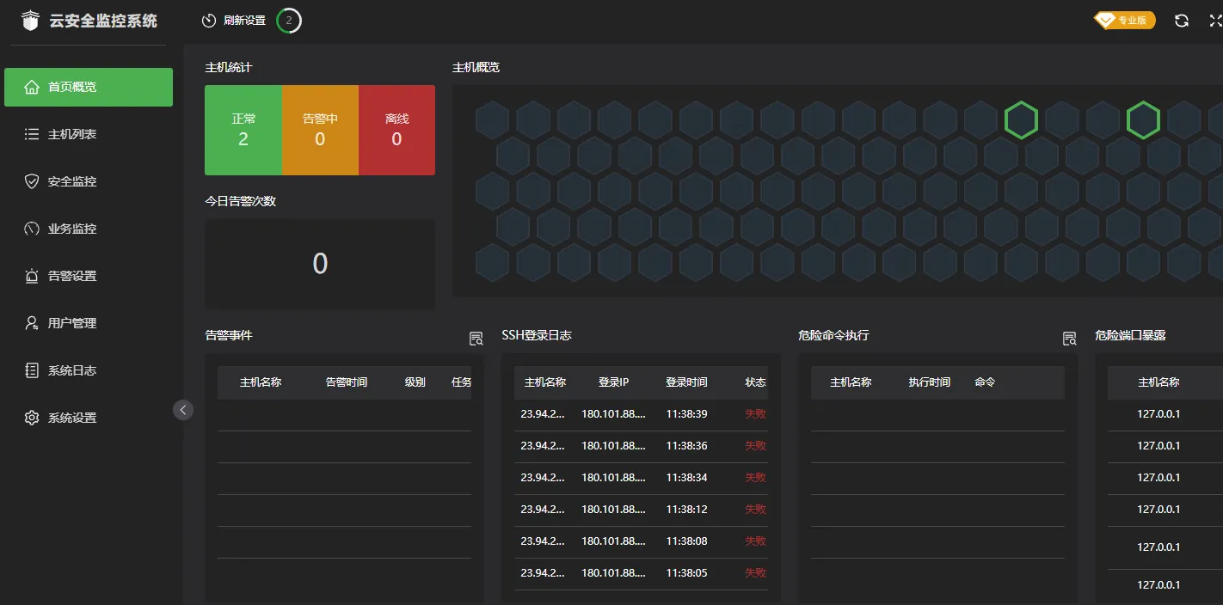Toggle fullscreen mode icon in header

tap(1214, 21)
